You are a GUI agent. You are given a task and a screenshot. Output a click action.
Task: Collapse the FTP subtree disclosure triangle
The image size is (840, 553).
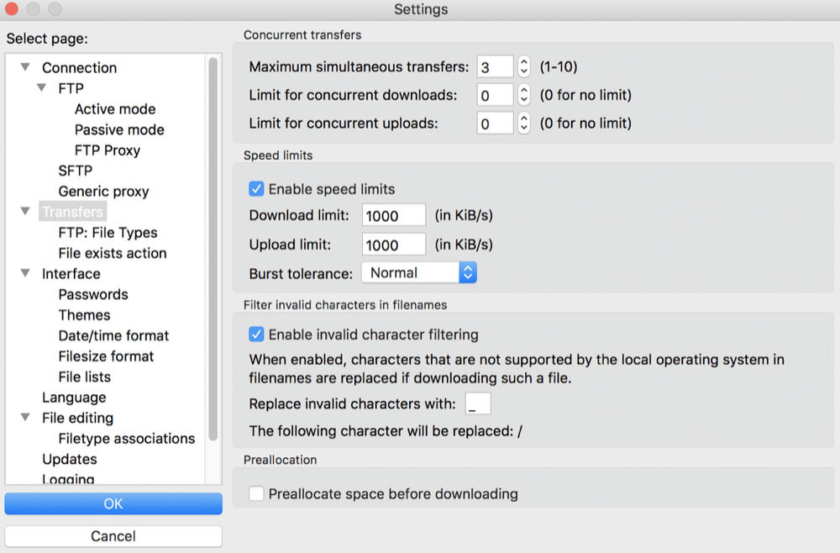(40, 87)
